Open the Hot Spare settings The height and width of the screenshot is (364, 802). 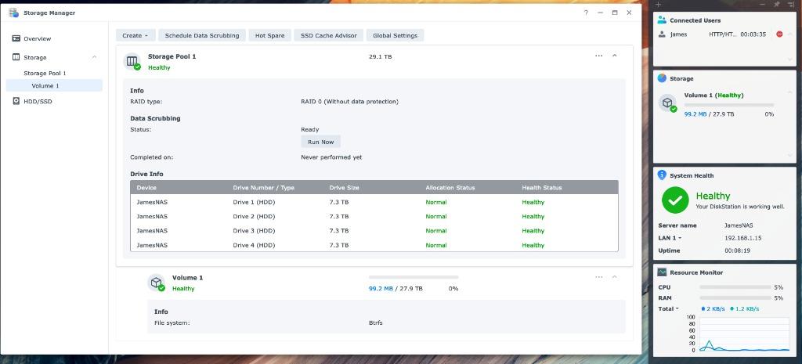[270, 35]
